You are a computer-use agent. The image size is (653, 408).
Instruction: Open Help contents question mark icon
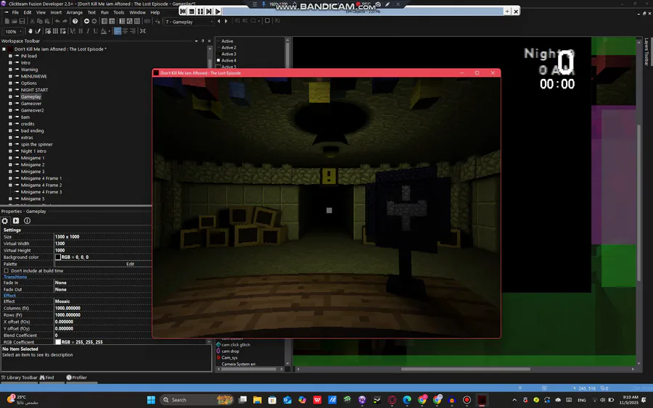coord(75,21)
